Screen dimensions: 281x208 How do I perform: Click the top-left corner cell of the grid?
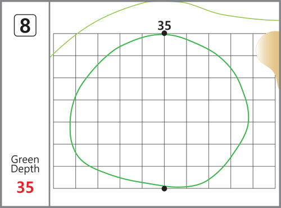click(65, 45)
